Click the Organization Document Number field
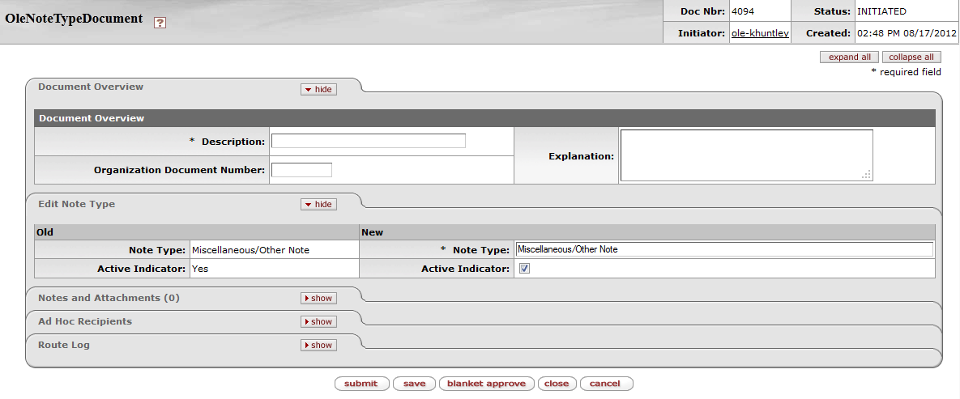Viewport: 960px width, 399px height. click(x=301, y=170)
